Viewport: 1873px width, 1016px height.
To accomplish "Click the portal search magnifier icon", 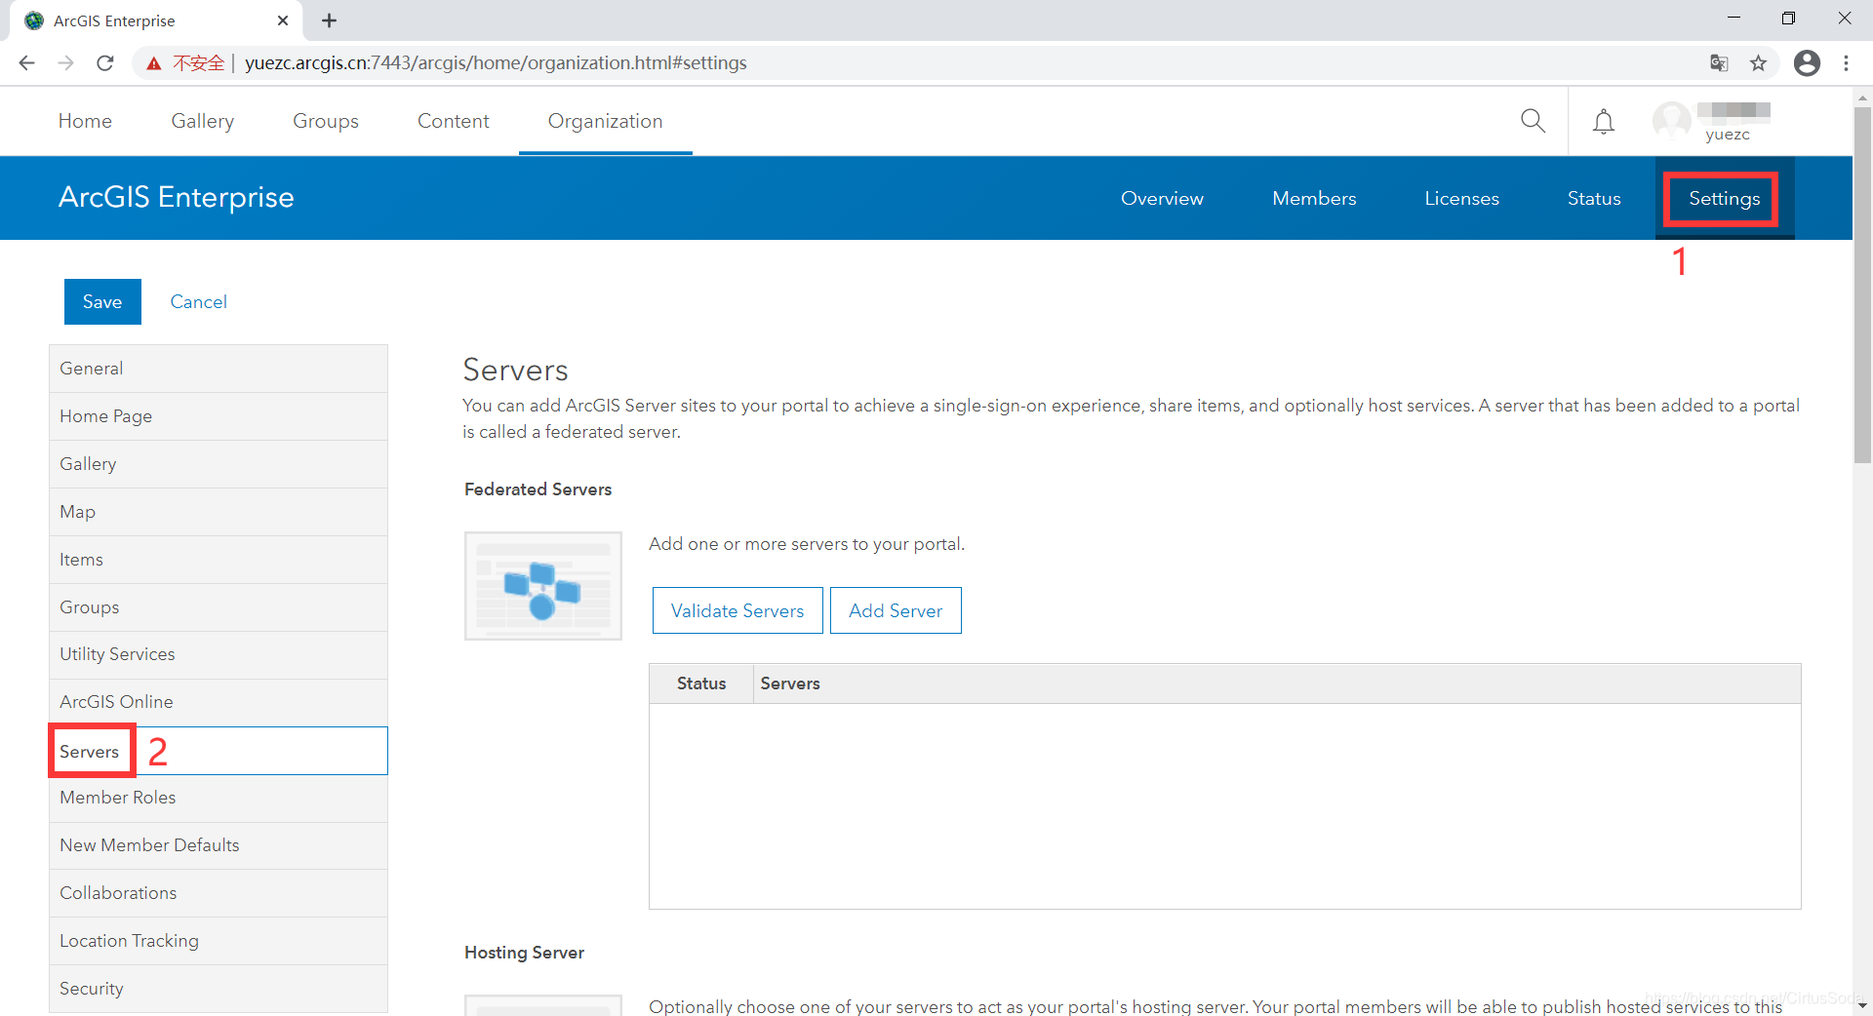I will click(1533, 121).
